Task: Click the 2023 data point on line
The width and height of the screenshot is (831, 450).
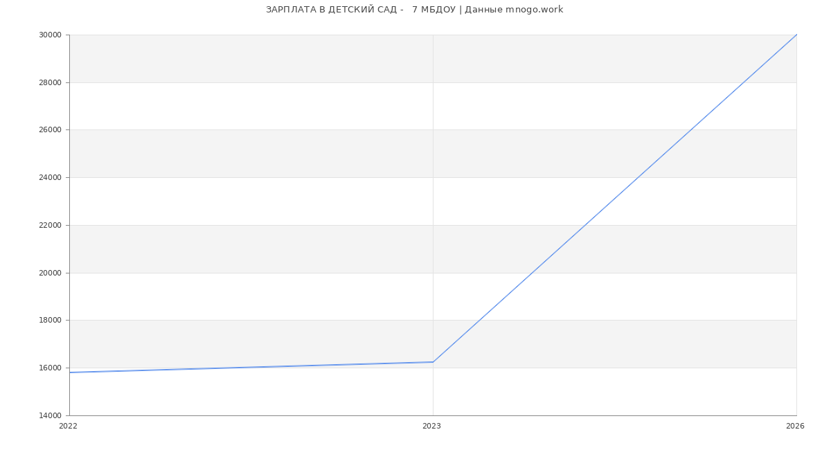Action: [433, 362]
